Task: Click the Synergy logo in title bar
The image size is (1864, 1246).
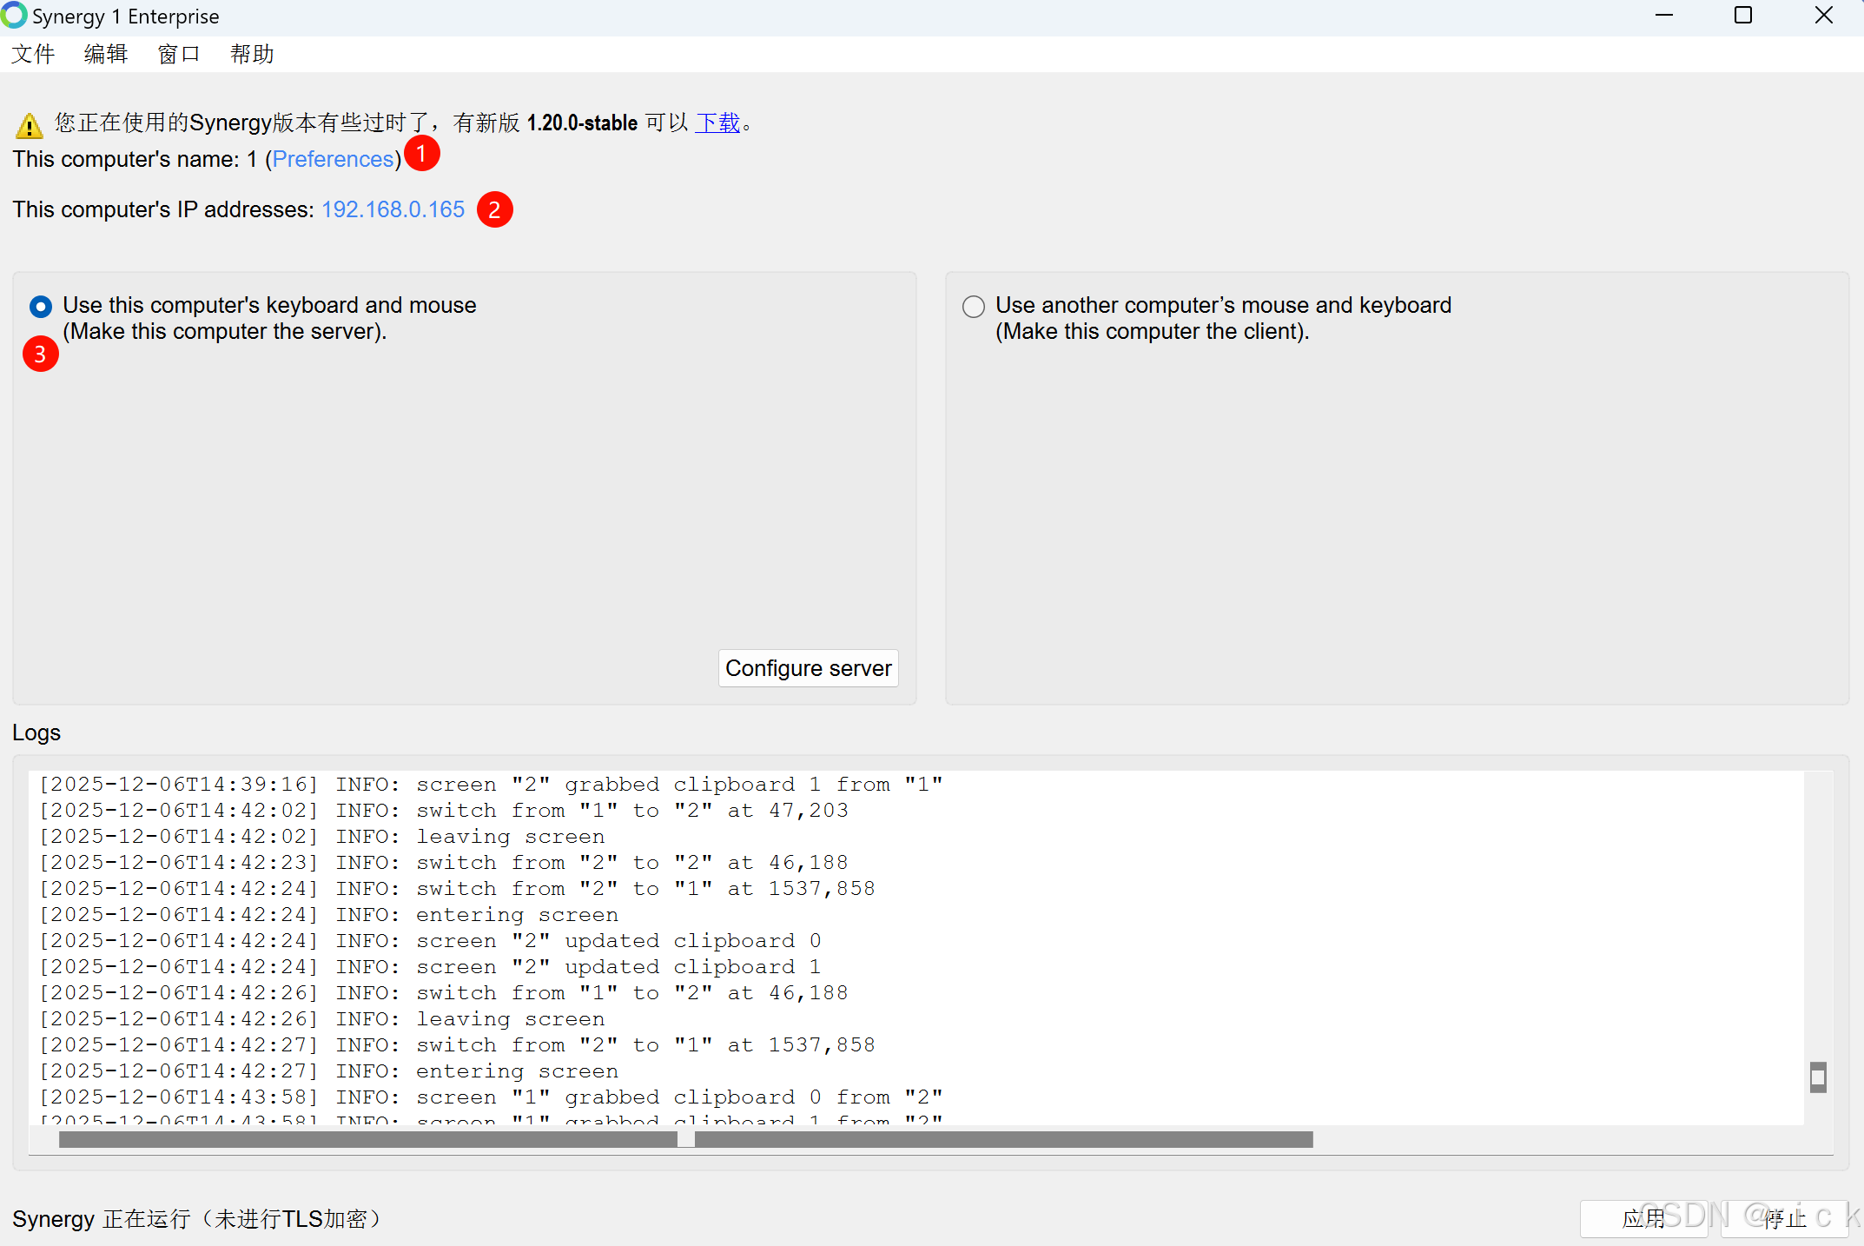Action: (14, 16)
